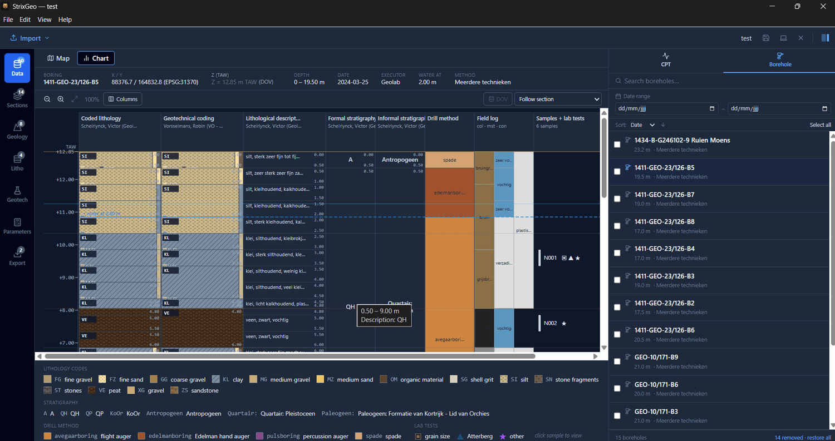The height and width of the screenshot is (441, 835).
Task: Check the GEO-10/171-B9 borehole checkbox
Action: [617, 361]
